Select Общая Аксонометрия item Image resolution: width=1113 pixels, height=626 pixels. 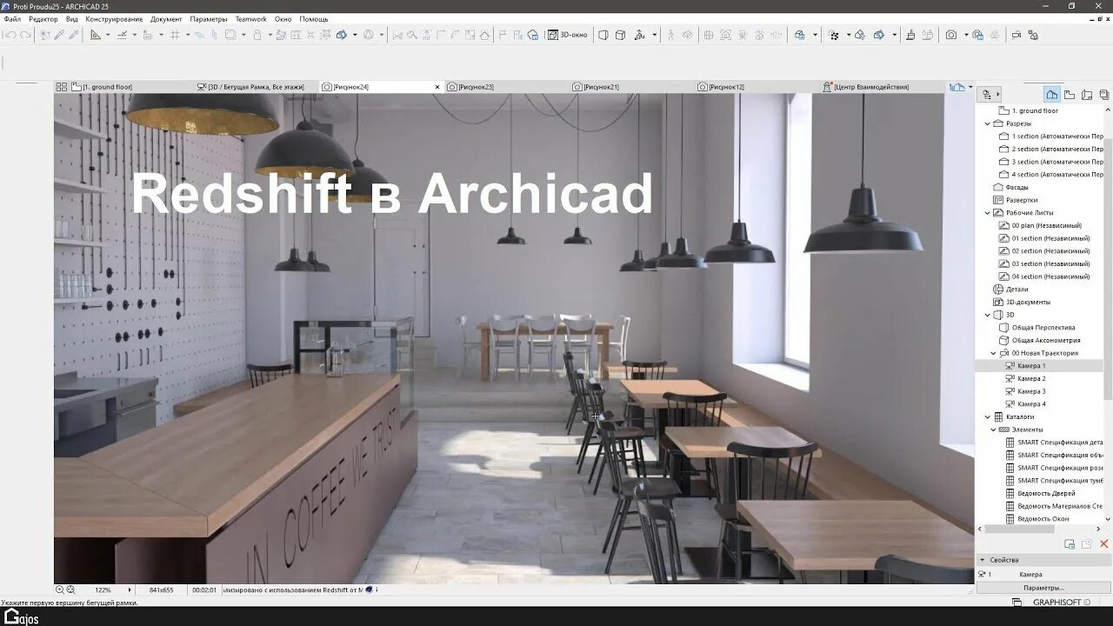coord(1046,340)
